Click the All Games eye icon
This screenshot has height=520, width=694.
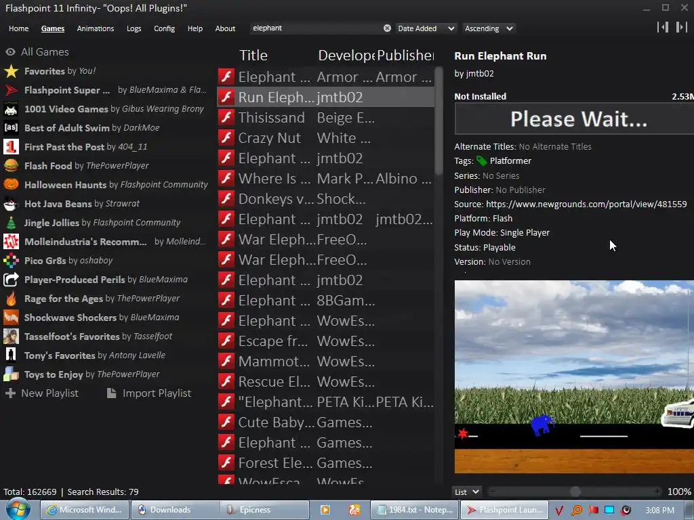point(10,52)
